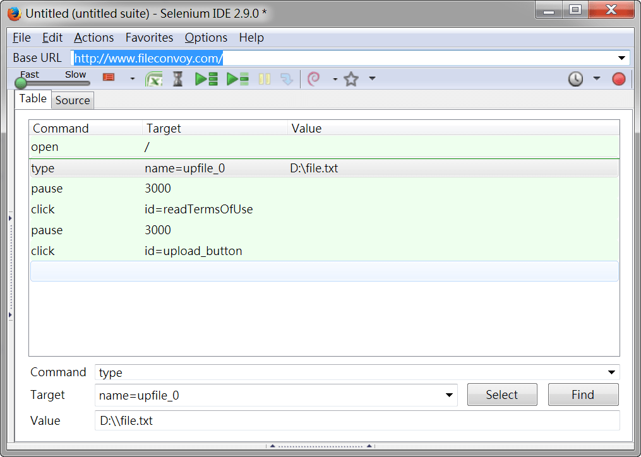Select the 'open' command row

(324, 146)
